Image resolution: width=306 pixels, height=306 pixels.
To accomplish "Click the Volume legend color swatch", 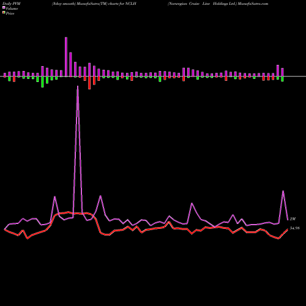I will pyautogui.click(x=4, y=7).
